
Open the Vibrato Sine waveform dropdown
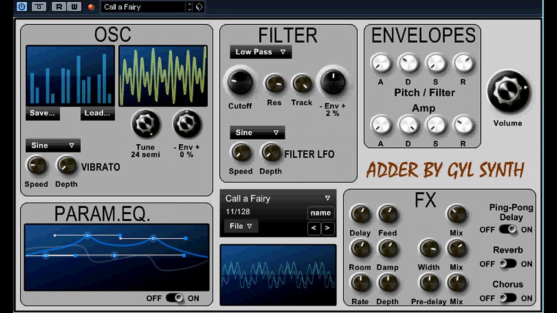(53, 145)
